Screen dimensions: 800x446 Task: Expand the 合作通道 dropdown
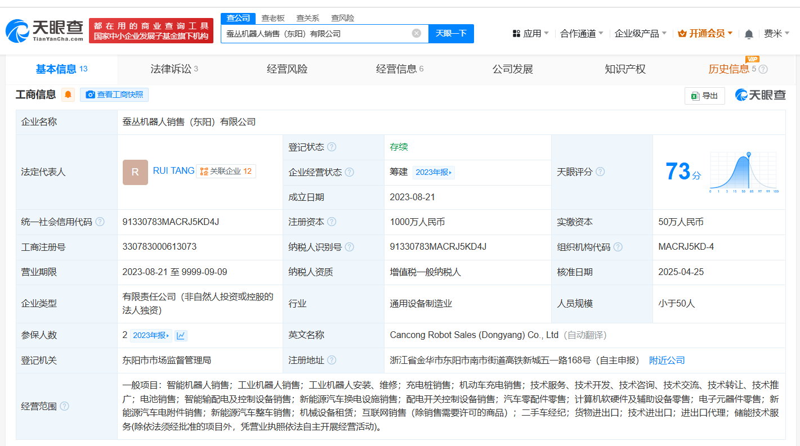(582, 34)
